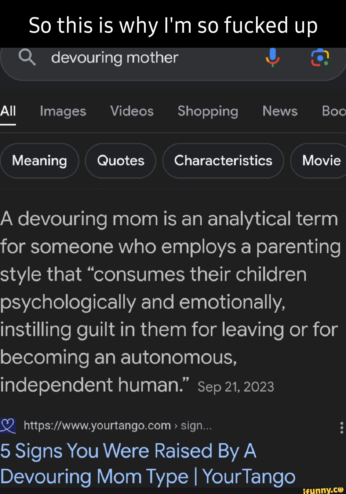The image size is (346, 494).
Task: Switch to the Videos tab
Action: tap(132, 111)
